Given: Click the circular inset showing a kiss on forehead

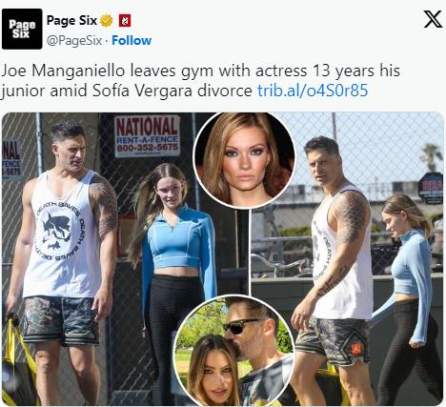Looking at the screenshot, I should (235, 350).
